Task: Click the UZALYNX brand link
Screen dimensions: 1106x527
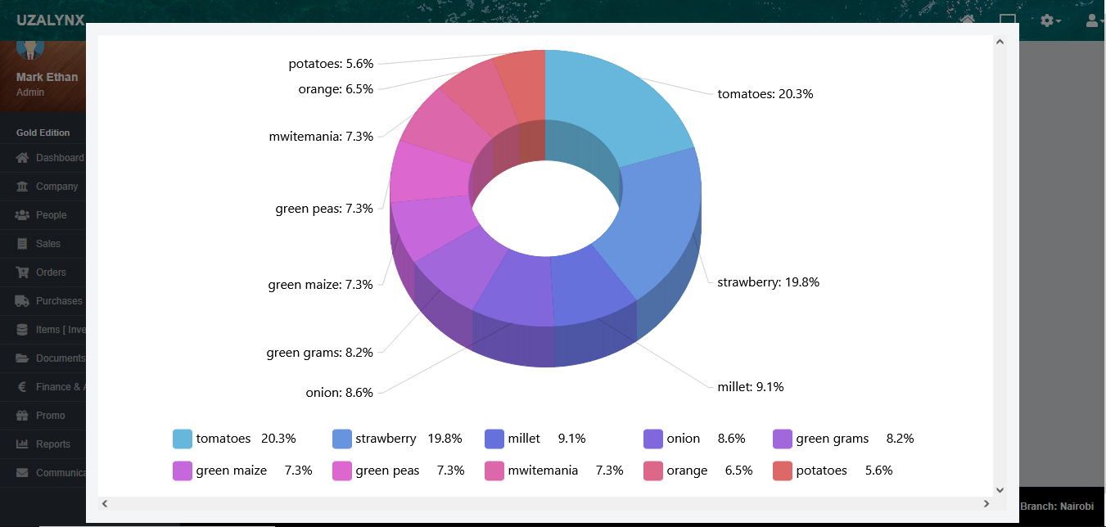Action: click(51, 20)
